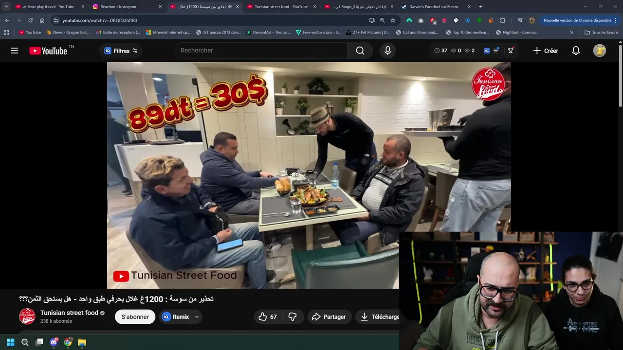This screenshot has height=350, width=623.
Task: Open the zoom magnifier in address bar
Action: (x=382, y=20)
